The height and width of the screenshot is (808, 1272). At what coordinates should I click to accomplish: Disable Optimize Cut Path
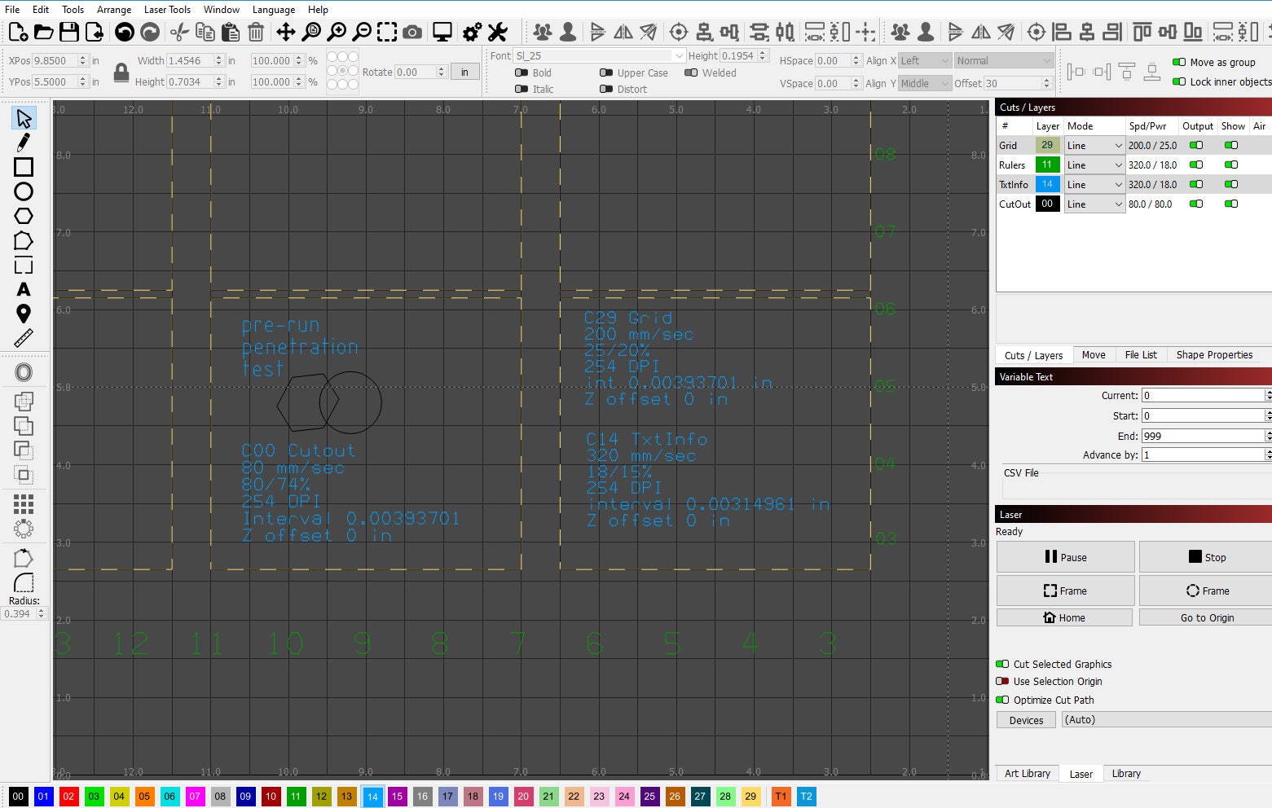(1001, 700)
